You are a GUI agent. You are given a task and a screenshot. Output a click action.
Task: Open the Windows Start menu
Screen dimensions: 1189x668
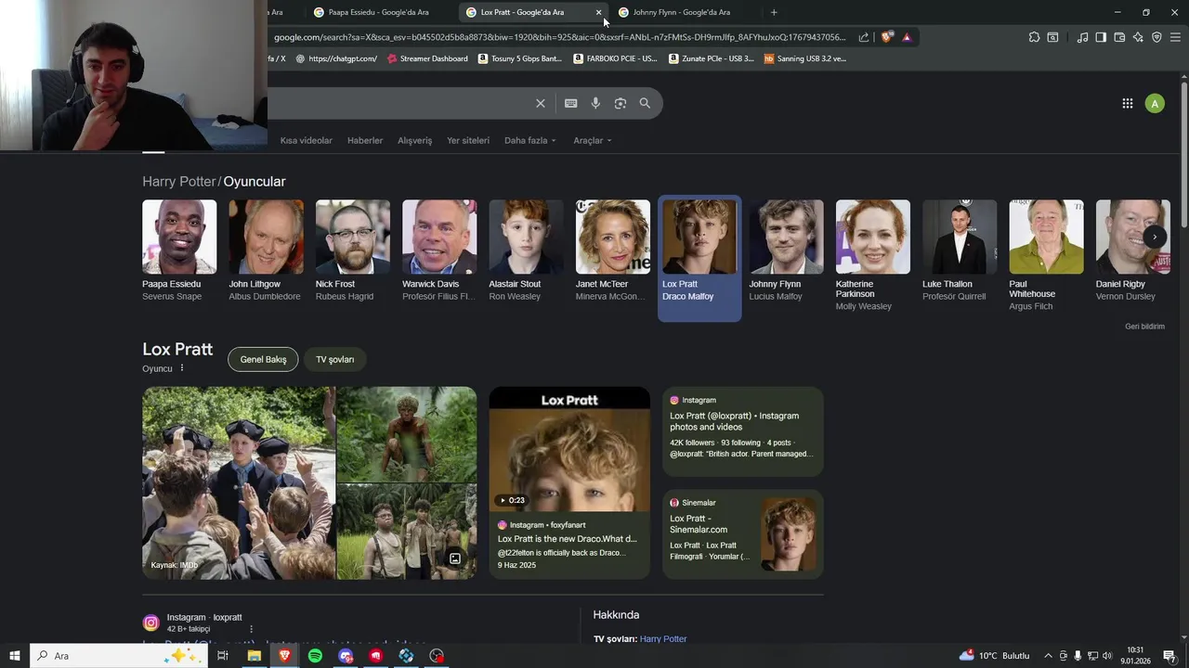(x=15, y=656)
